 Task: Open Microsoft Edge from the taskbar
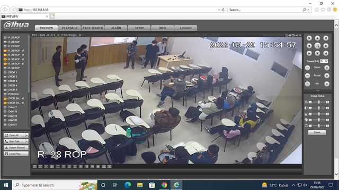coord(128,185)
